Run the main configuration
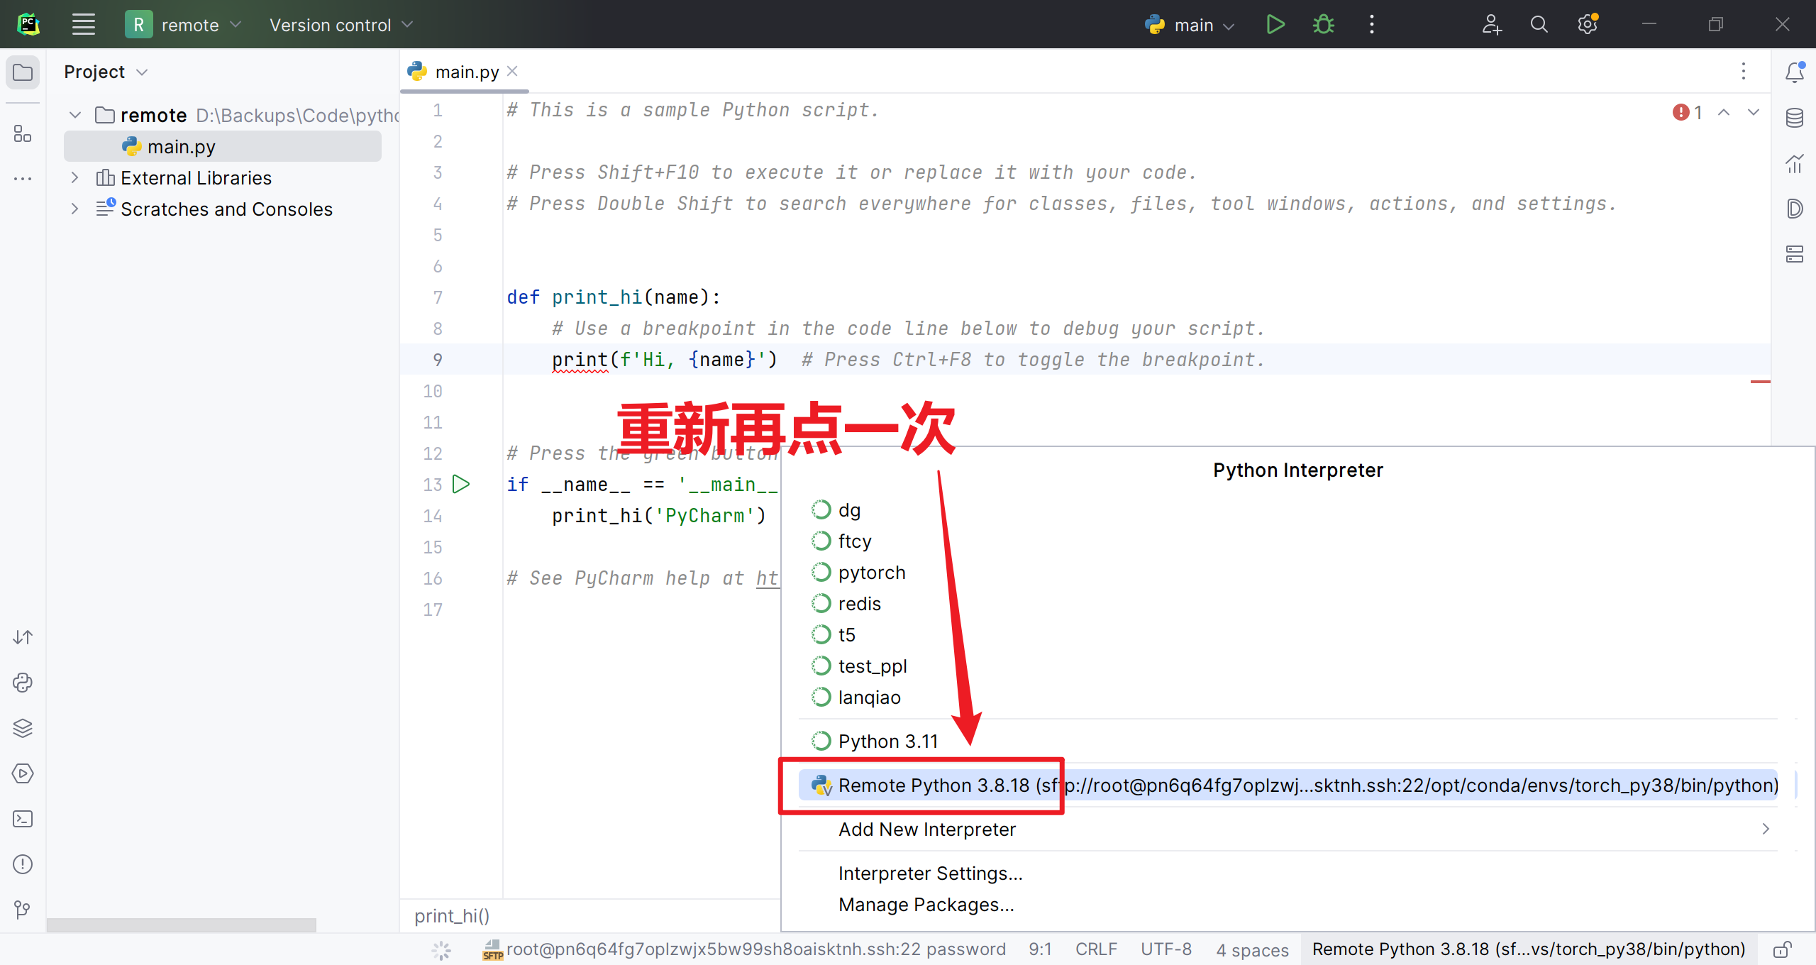This screenshot has width=1816, height=965. click(x=1275, y=25)
